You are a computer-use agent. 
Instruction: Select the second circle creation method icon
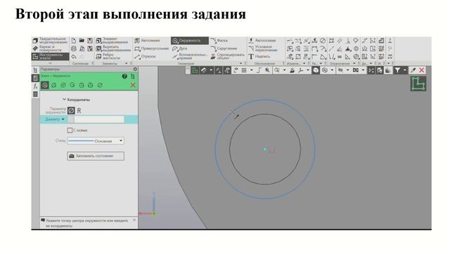click(x=54, y=85)
